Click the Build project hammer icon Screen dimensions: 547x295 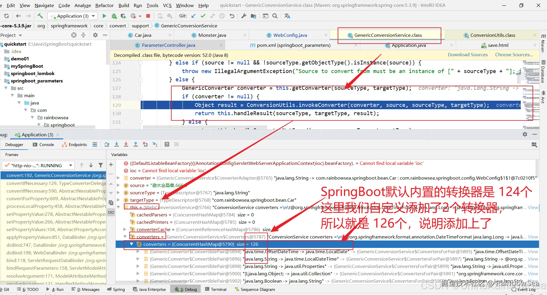(x=40, y=16)
